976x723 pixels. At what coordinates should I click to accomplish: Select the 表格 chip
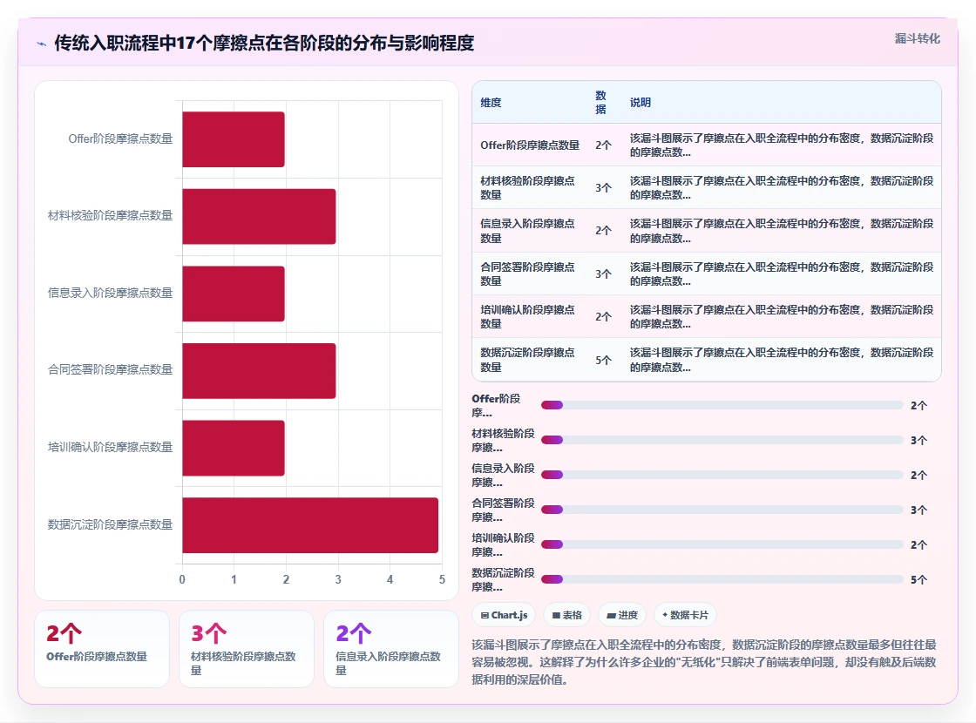click(x=567, y=615)
